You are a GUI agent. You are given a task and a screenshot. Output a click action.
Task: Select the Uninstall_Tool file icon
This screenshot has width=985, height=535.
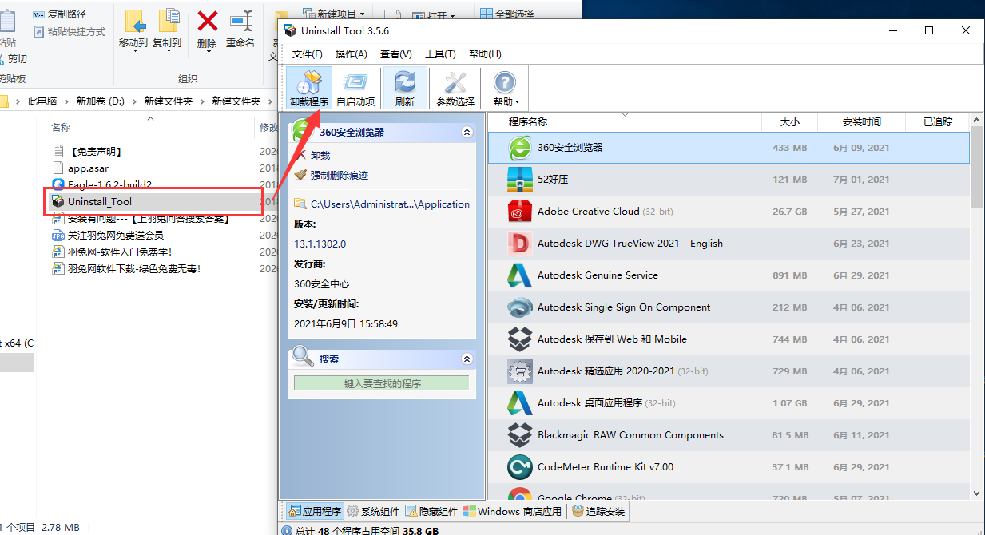(58, 201)
